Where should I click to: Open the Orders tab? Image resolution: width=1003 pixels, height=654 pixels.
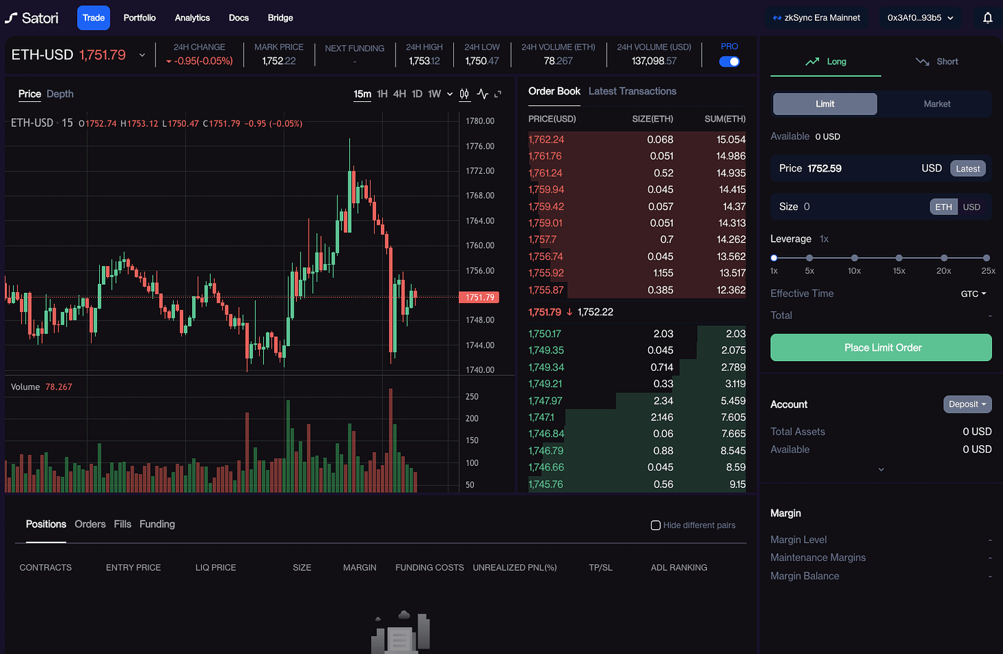pyautogui.click(x=90, y=524)
